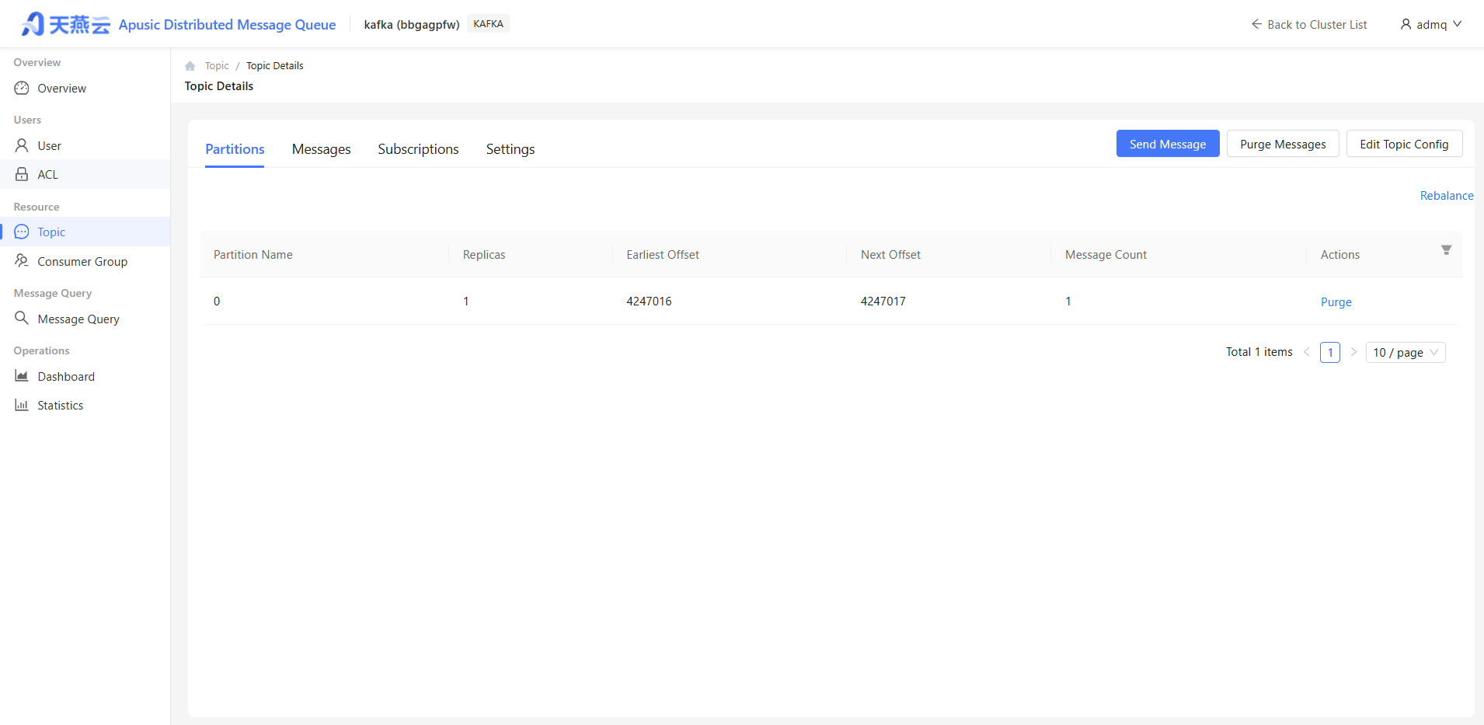
Task: Click the Earliest Offset value 4247016
Action: (649, 302)
